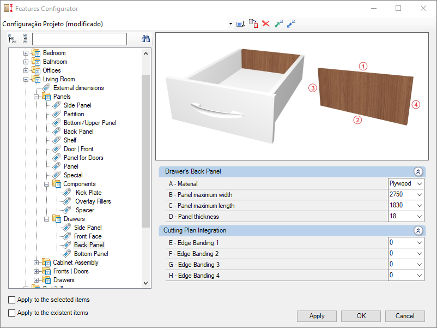437x328 pixels.
Task: Click the tree search input field
Action: click(x=80, y=39)
